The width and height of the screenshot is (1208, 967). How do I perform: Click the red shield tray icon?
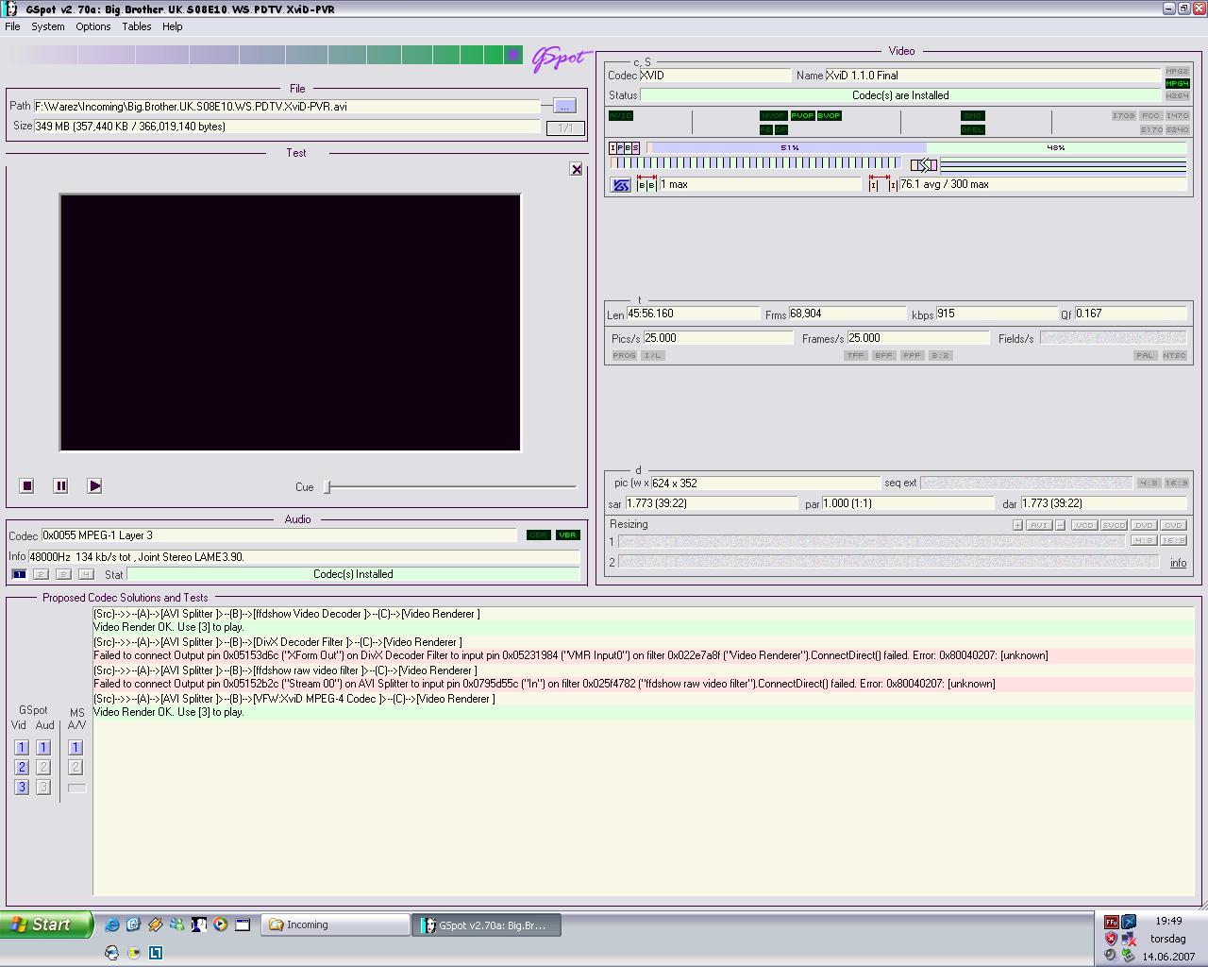click(x=1112, y=939)
